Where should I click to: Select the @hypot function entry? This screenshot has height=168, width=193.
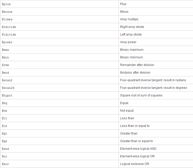tap(7, 96)
